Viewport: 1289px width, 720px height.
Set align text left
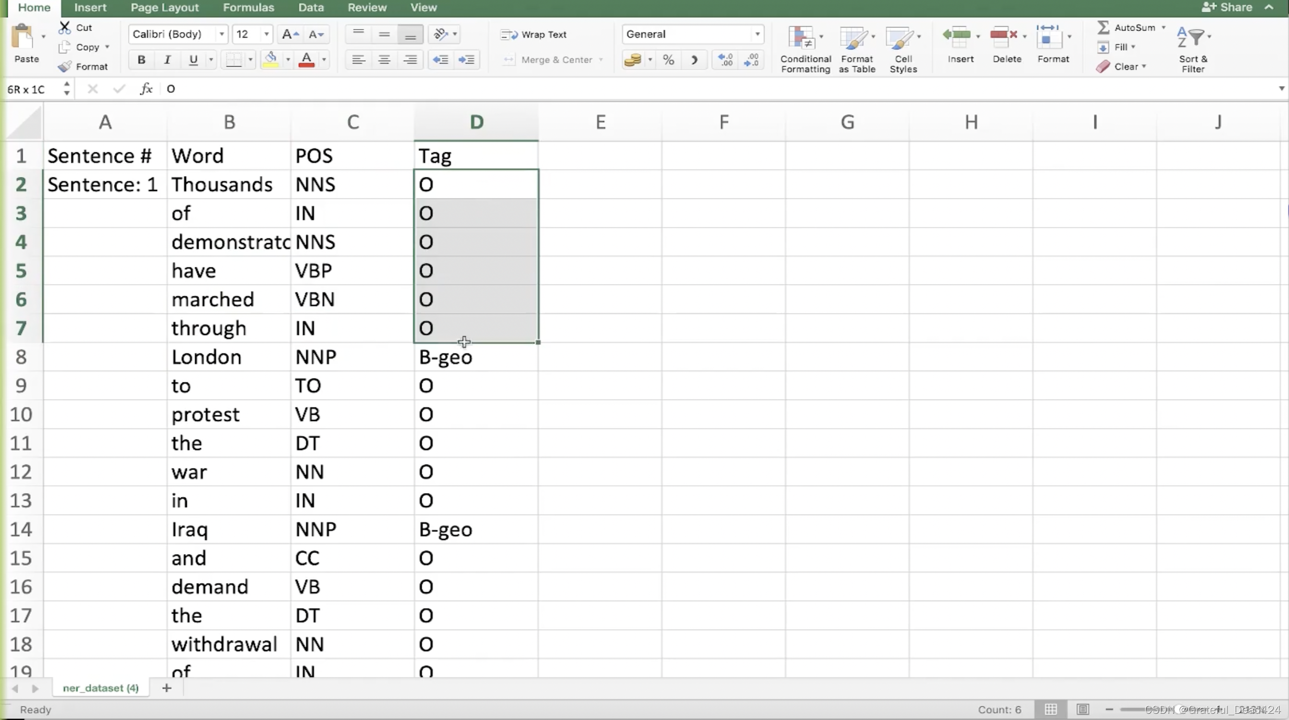tap(358, 60)
